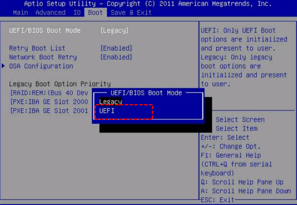
Task: Change Retry Boot List [Enabled] value
Action: click(116, 48)
